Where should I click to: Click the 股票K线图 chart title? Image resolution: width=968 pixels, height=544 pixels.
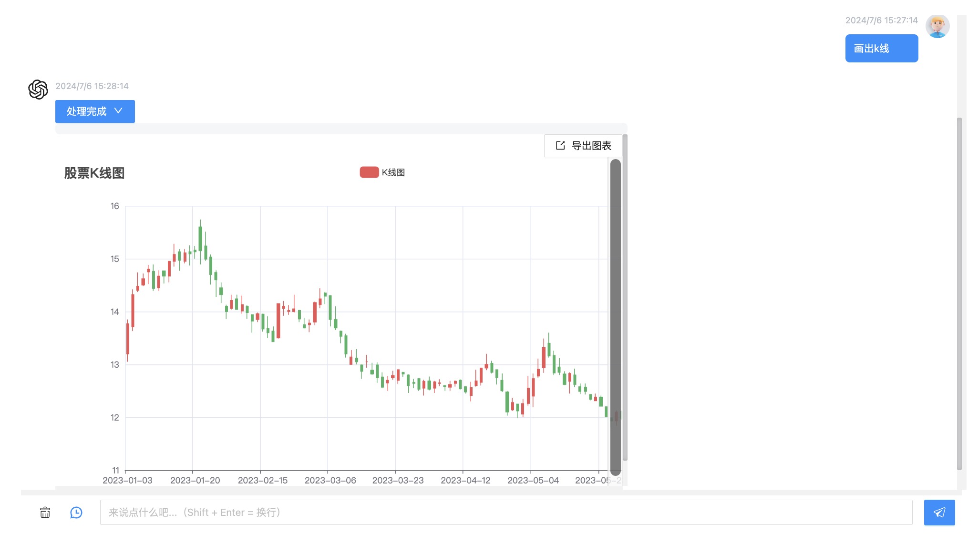[x=94, y=173]
